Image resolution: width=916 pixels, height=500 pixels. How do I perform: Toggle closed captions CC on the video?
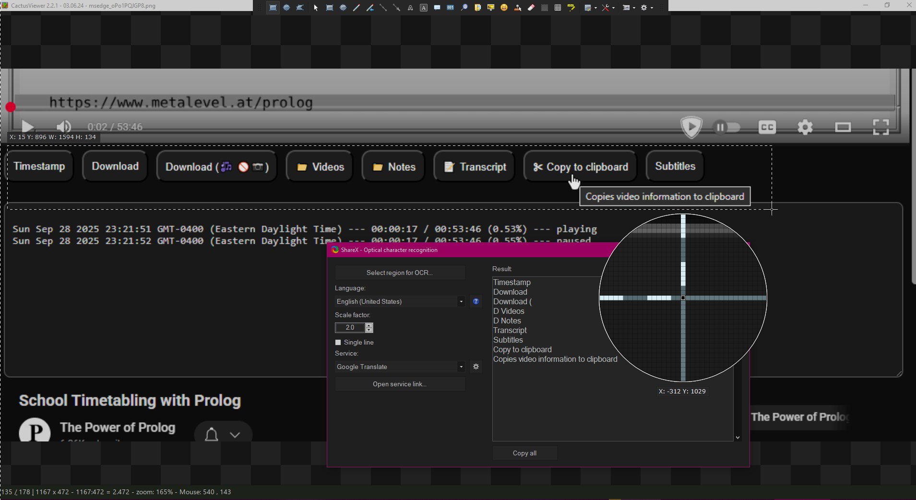click(x=767, y=127)
